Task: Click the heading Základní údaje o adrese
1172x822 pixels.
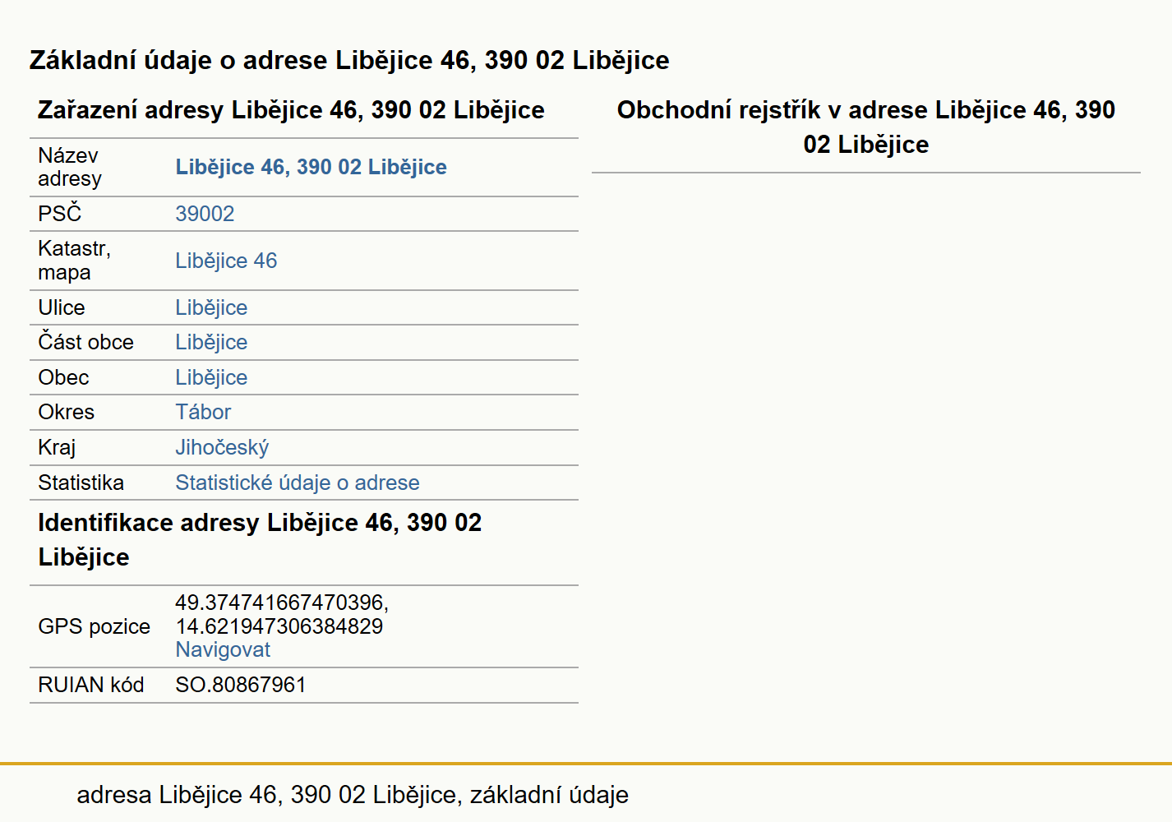Action: pos(349,60)
